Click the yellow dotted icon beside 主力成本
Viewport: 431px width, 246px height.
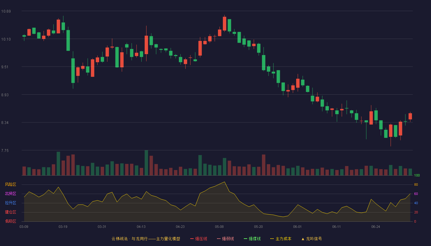pos(272,239)
